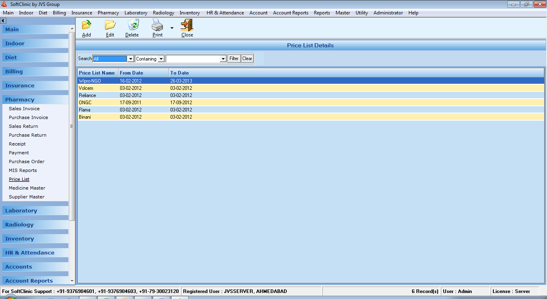Click the Filter button

(x=234, y=59)
